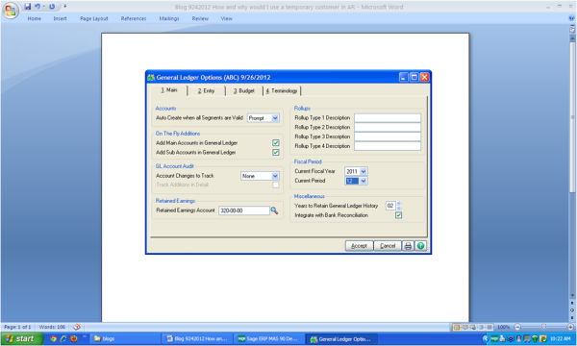Click the zoom slider handle
The image size is (577, 346).
(543, 327)
